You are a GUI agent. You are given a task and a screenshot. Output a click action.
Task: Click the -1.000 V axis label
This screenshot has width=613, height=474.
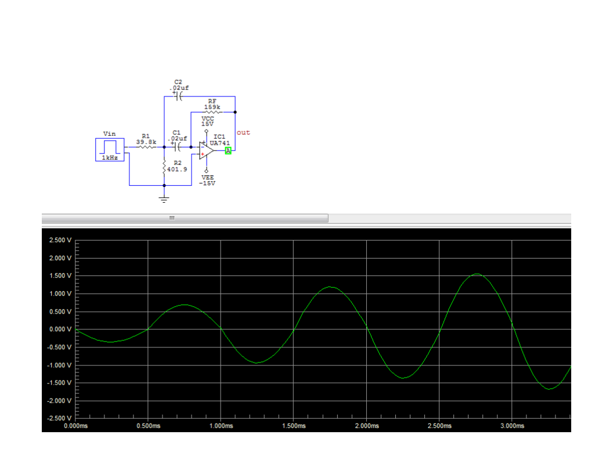click(x=59, y=365)
